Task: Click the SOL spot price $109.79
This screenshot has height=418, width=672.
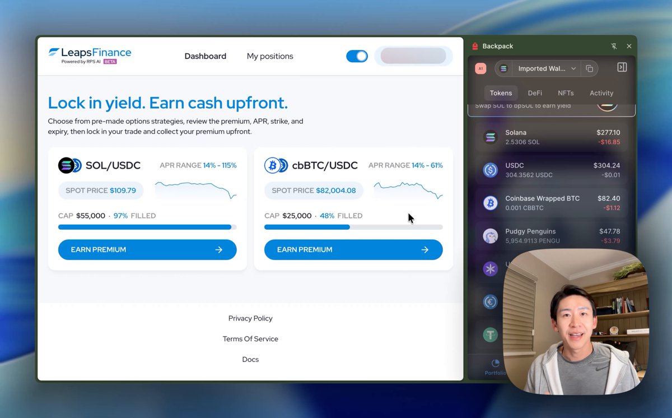Action: click(x=123, y=191)
